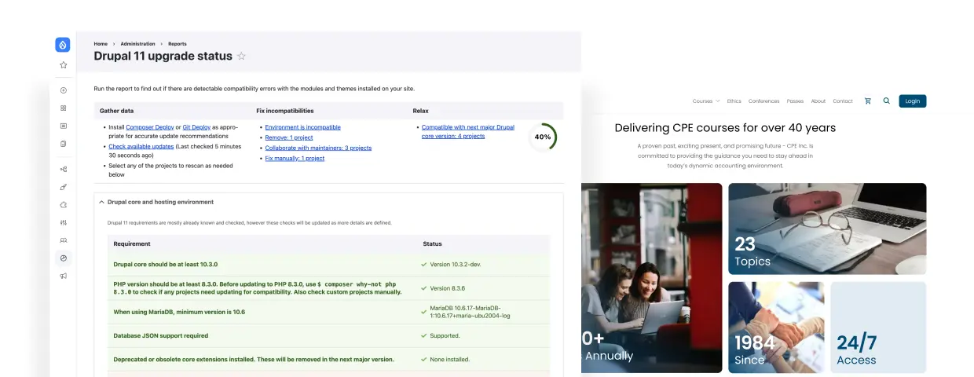This screenshot has width=974, height=377.
Task: Click the 40% circular progress indicator
Action: (542, 137)
